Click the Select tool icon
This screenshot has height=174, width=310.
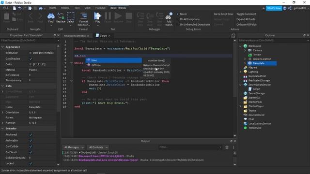[x=70, y=16]
